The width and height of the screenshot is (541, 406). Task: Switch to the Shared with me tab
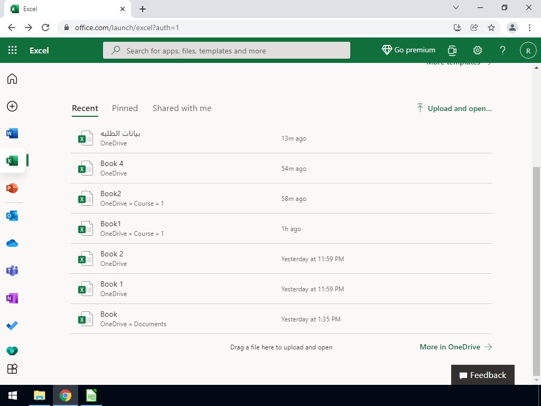tap(182, 108)
